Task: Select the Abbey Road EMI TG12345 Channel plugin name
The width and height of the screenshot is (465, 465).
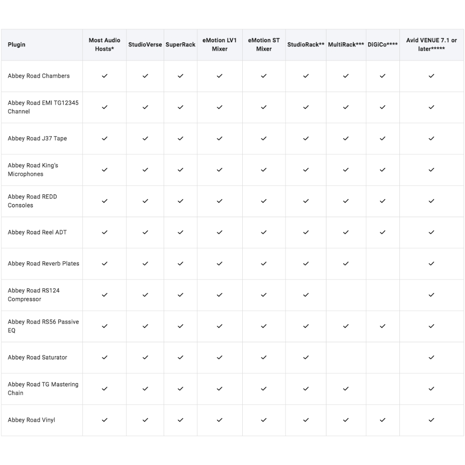Action: [x=43, y=107]
